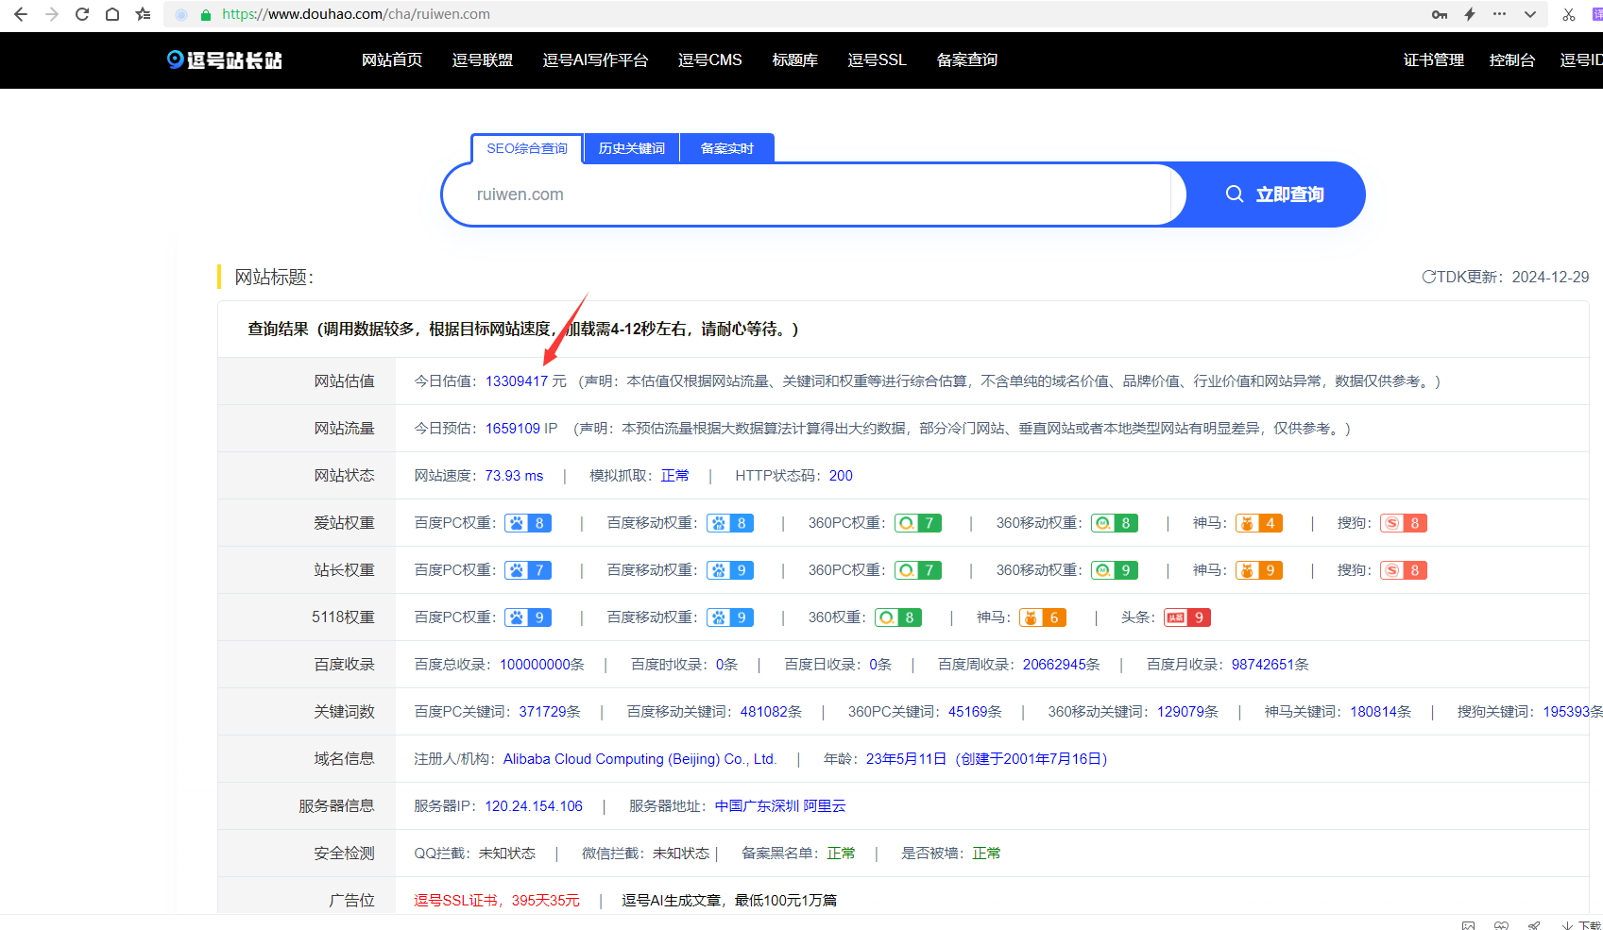
Task: Click 5118权重 360权重 badge 8
Action: click(898, 617)
